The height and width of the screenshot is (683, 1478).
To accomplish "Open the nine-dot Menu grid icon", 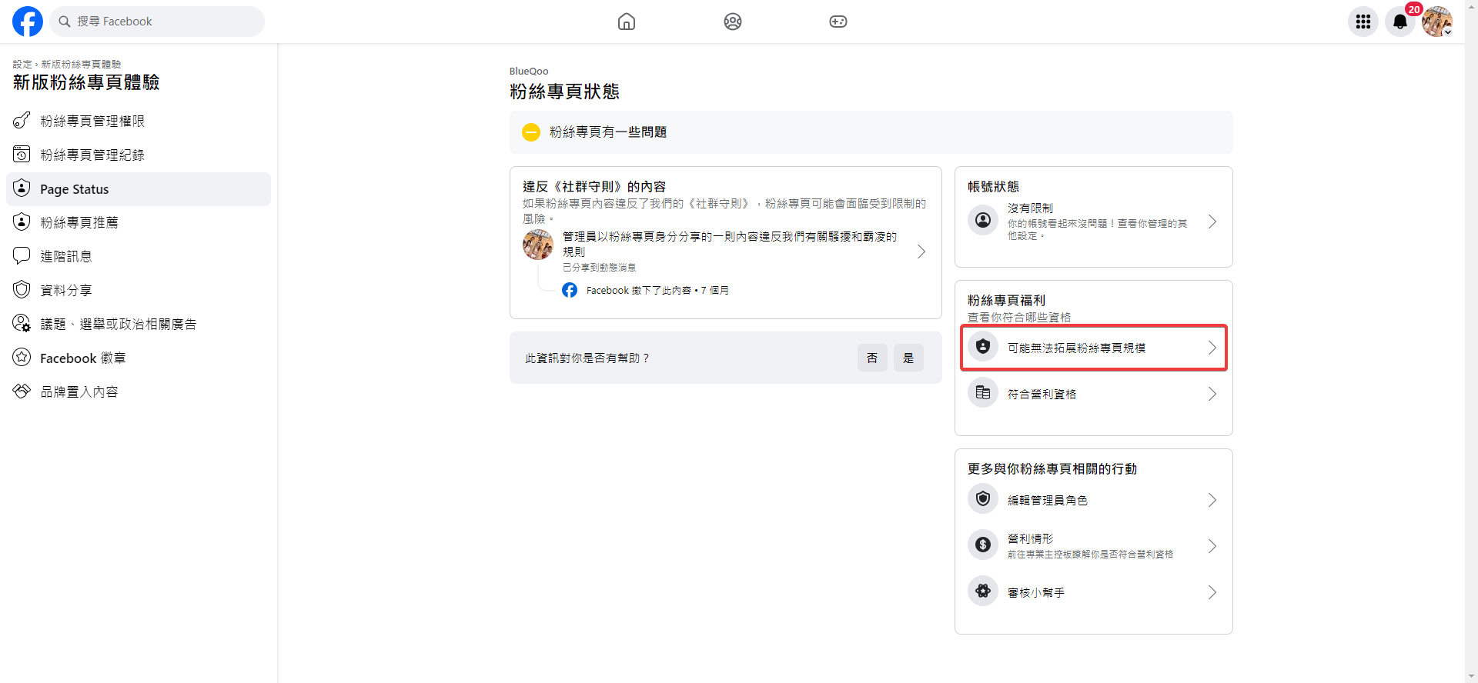I will [x=1363, y=22].
